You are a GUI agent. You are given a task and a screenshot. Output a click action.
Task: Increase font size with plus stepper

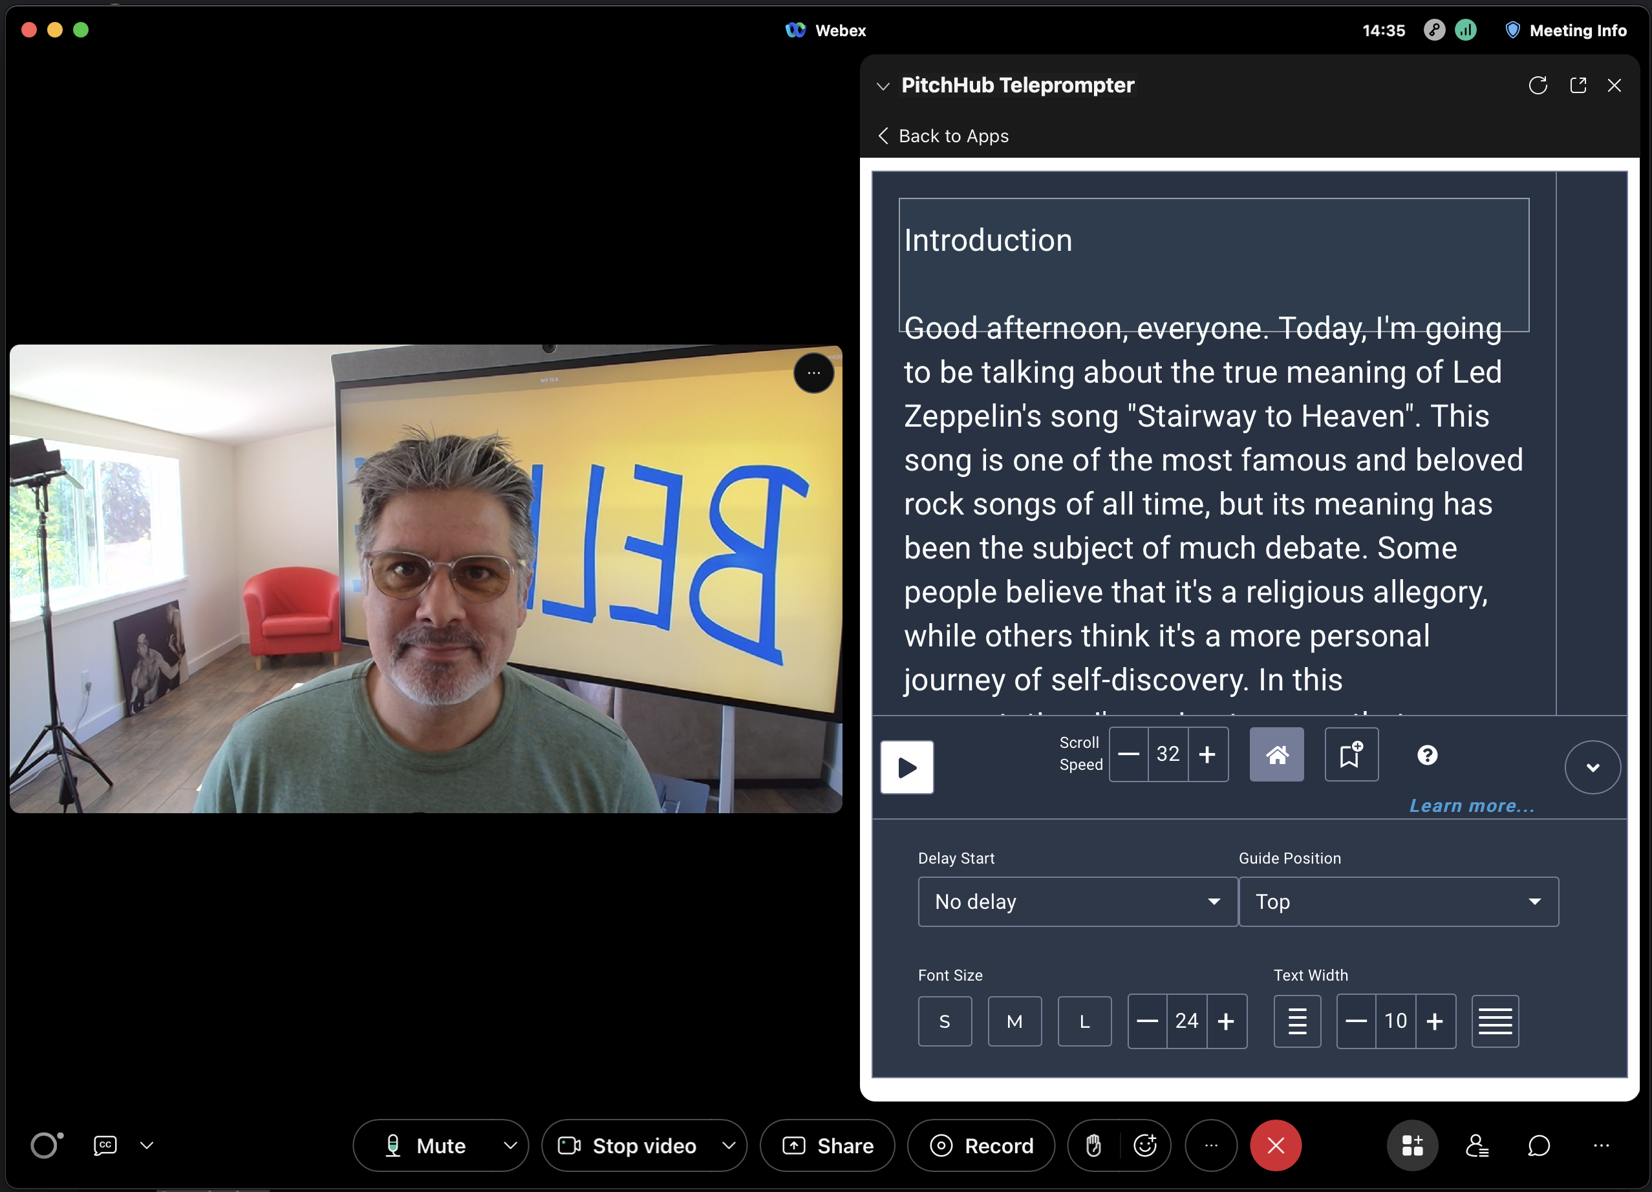click(1223, 1021)
